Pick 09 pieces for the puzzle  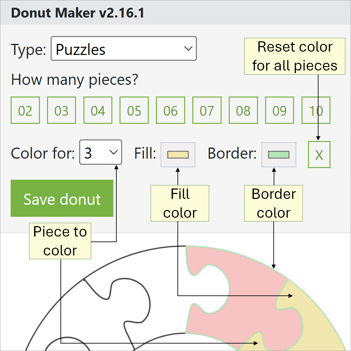[279, 110]
